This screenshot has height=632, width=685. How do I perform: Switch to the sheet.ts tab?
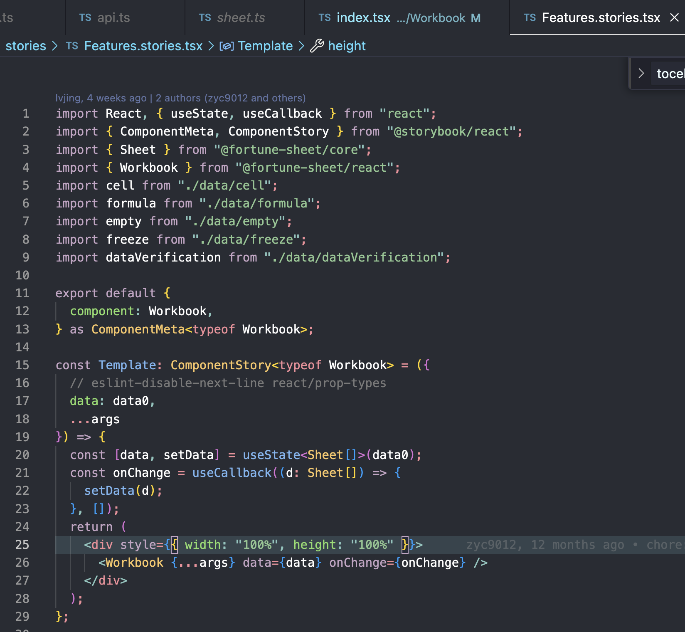point(240,17)
